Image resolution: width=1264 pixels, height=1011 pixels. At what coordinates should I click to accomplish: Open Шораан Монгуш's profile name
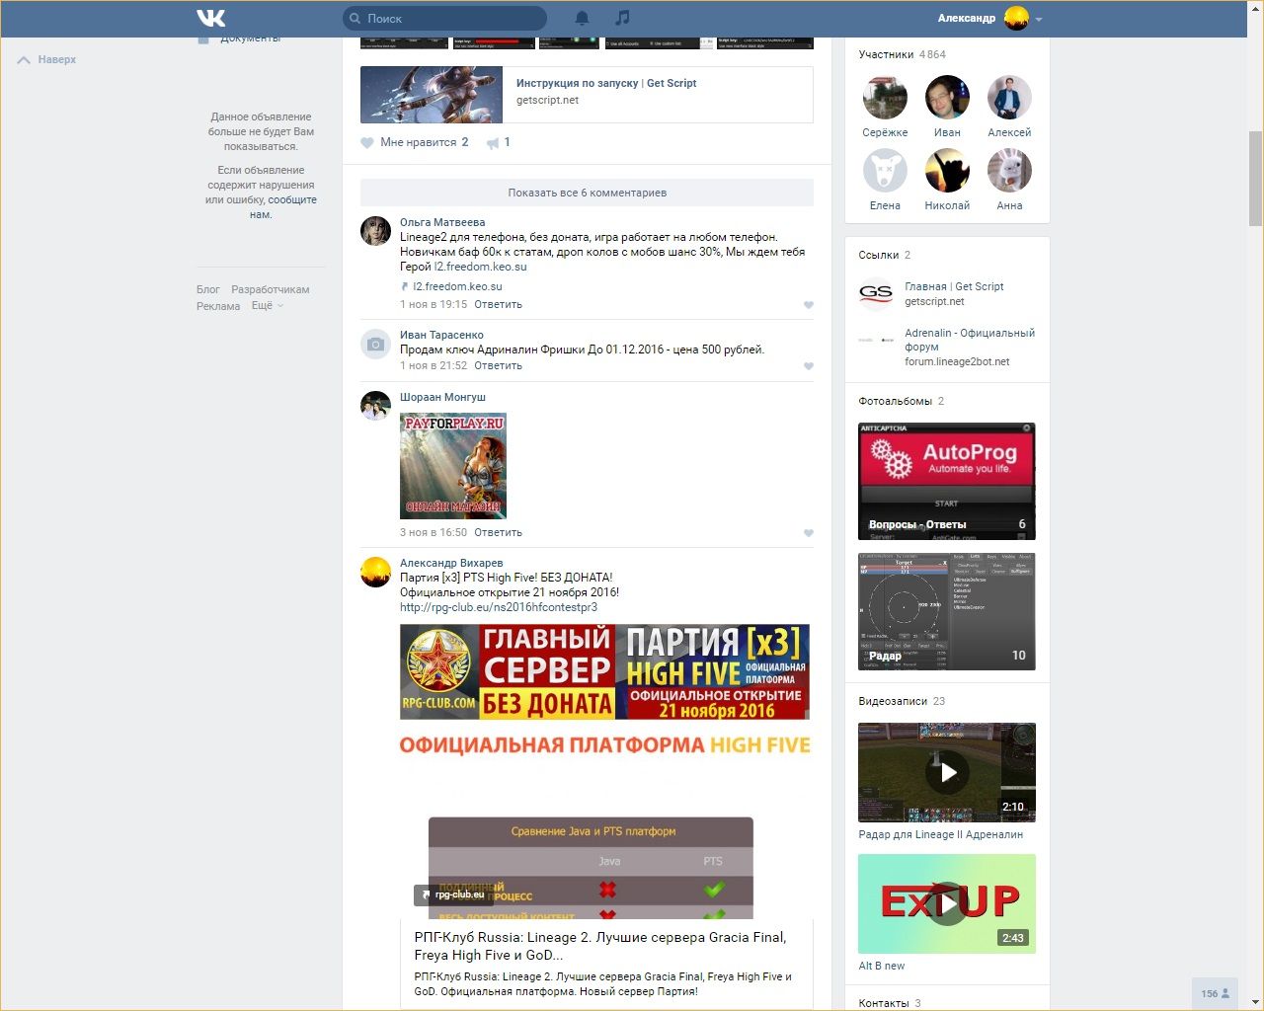click(x=442, y=397)
